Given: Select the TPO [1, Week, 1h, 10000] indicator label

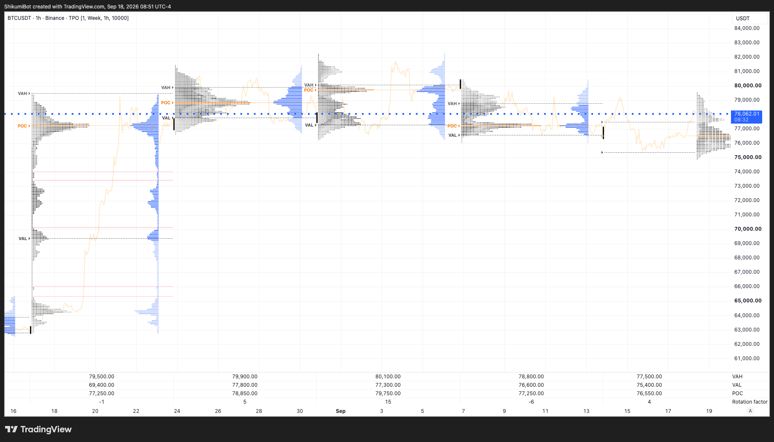Looking at the screenshot, I should coord(99,18).
